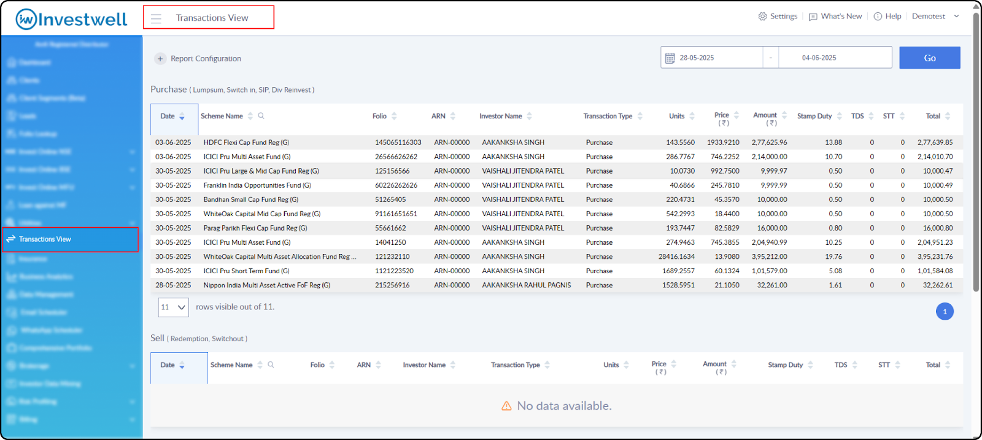
Task: Expand Report Configuration with the plus icon
Action: coord(160,59)
